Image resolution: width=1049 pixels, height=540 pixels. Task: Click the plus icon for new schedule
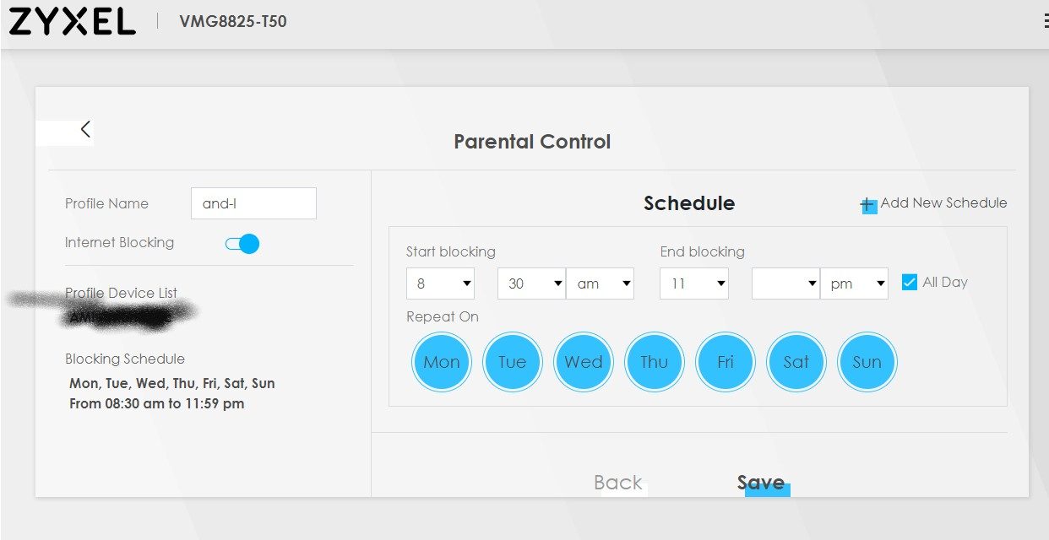coord(867,204)
